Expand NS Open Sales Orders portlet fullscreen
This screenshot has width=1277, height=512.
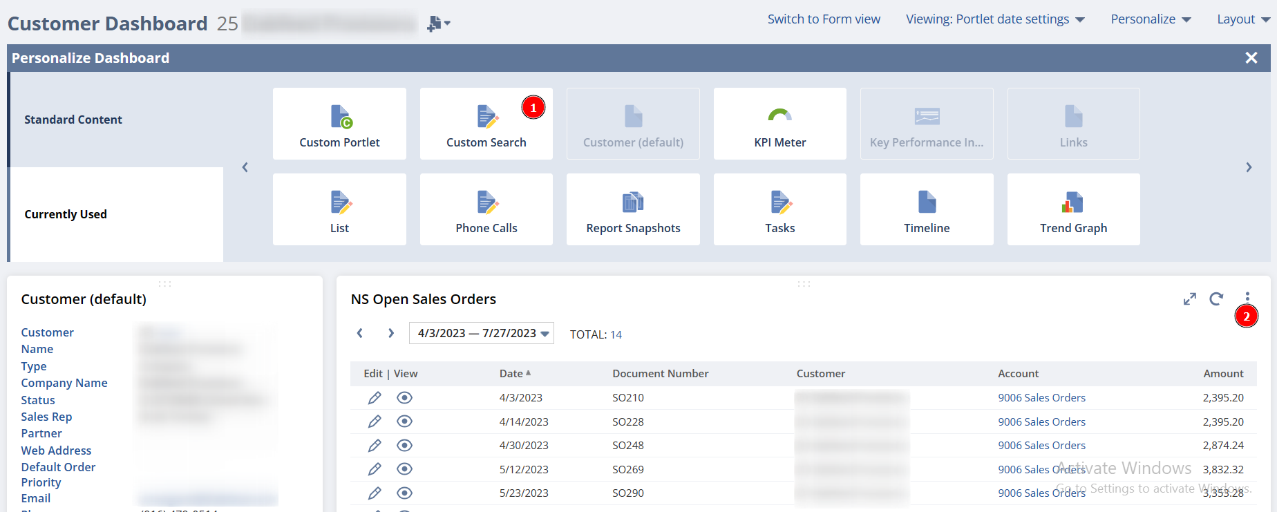tap(1189, 299)
